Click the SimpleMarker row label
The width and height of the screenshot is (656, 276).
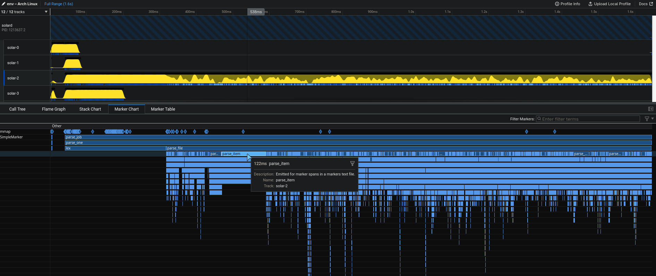11,137
